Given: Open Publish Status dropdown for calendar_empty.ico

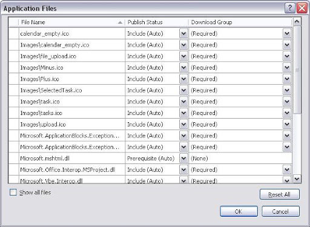Looking at the screenshot, I should click(x=183, y=33).
